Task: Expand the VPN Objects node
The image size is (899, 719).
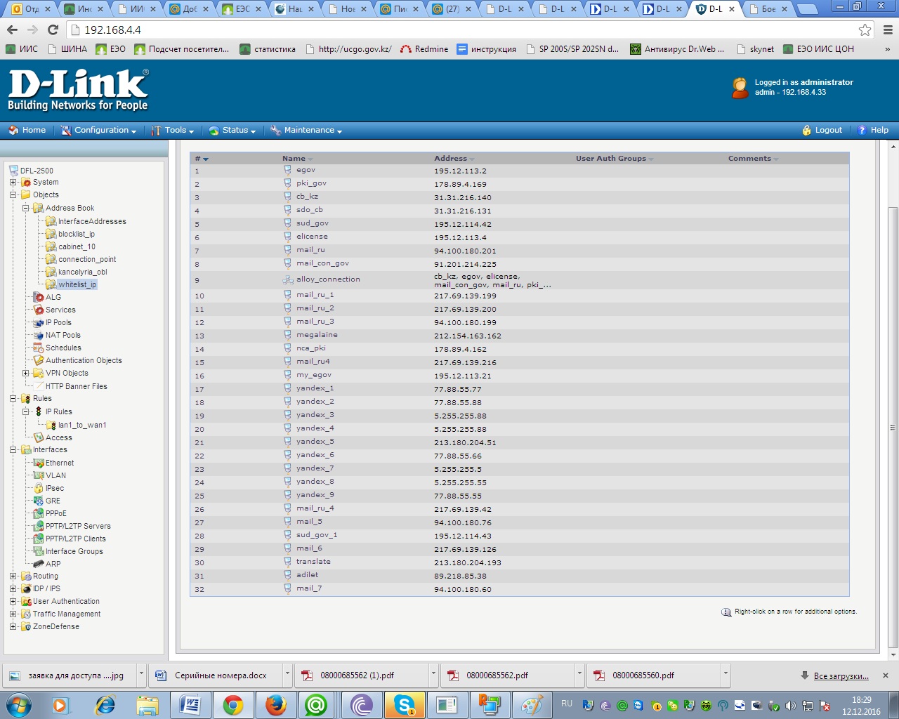Action: (25, 374)
